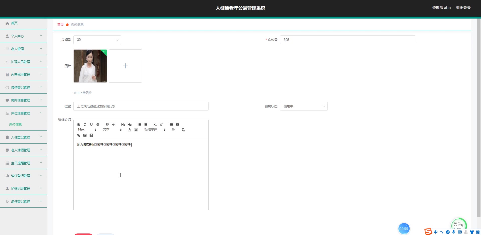The width and height of the screenshot is (481, 235).
Task: Toggle the 中 Chinese input mode
Action: 436,232
